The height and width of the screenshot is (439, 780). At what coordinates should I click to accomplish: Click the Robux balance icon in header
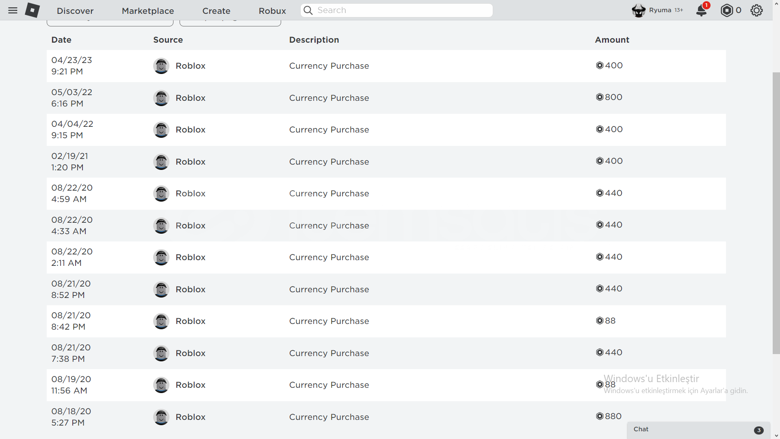(x=726, y=10)
